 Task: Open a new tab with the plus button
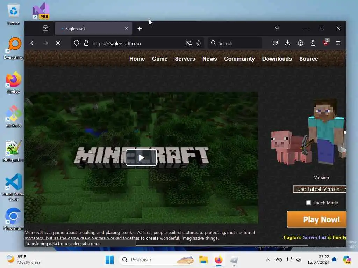pyautogui.click(x=140, y=29)
